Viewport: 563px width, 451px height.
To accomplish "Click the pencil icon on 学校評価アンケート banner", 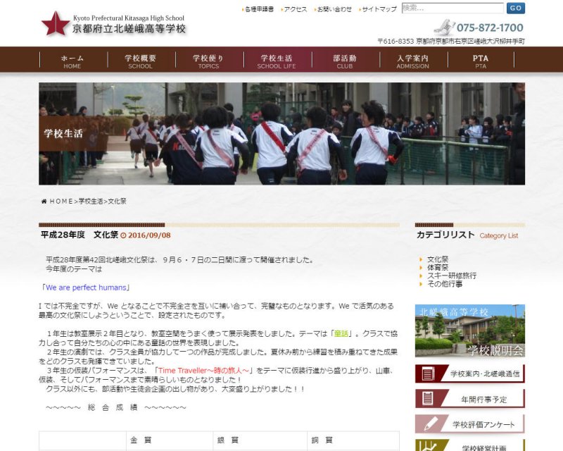I will coord(430,424).
